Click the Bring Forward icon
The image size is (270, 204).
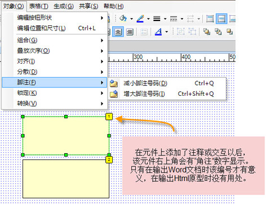click(x=229, y=32)
